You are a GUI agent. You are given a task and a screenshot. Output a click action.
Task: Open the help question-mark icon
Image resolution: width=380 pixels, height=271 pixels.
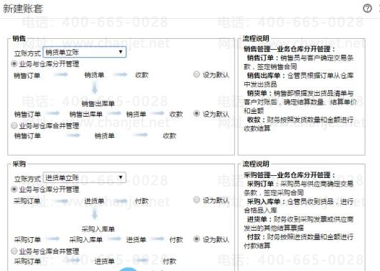point(368,9)
